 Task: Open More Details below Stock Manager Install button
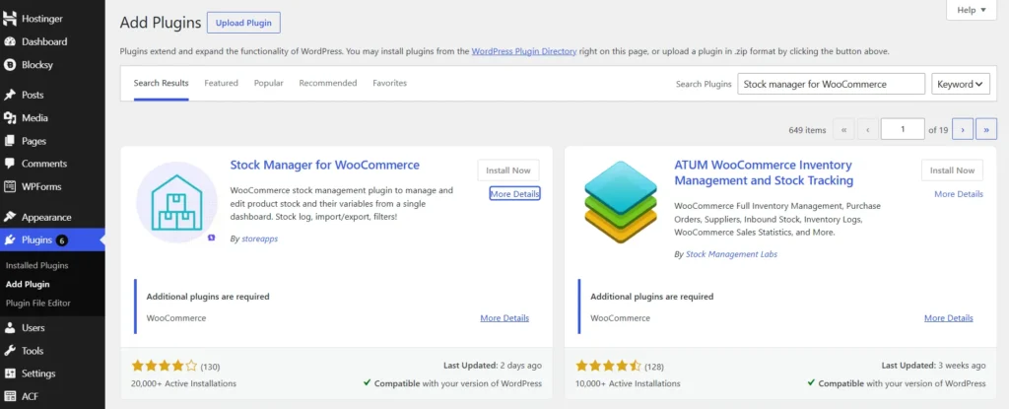514,194
